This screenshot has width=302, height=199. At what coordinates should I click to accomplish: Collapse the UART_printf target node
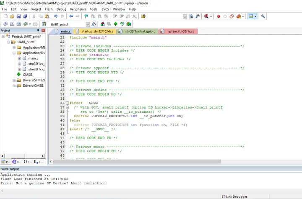point(8,42)
